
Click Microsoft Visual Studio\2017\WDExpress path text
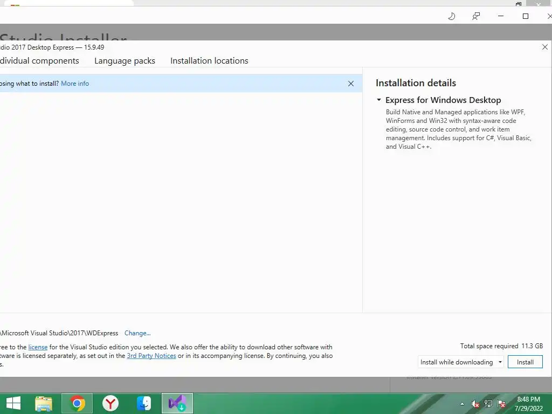[59, 333]
